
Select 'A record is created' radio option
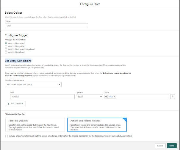point(6,43)
